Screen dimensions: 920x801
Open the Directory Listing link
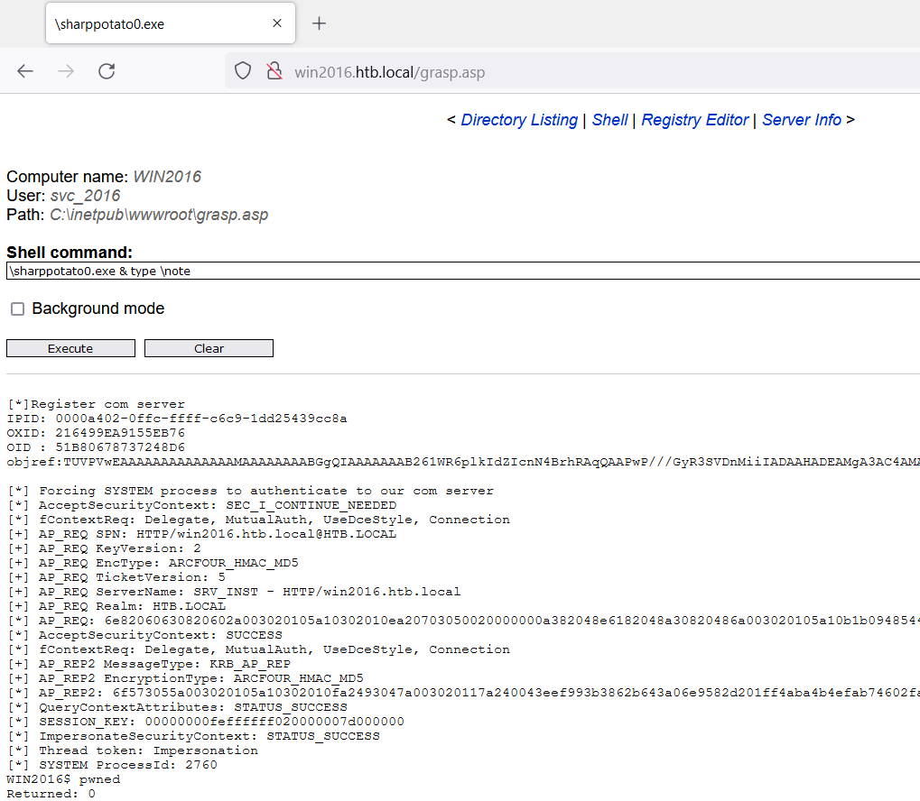(x=519, y=120)
